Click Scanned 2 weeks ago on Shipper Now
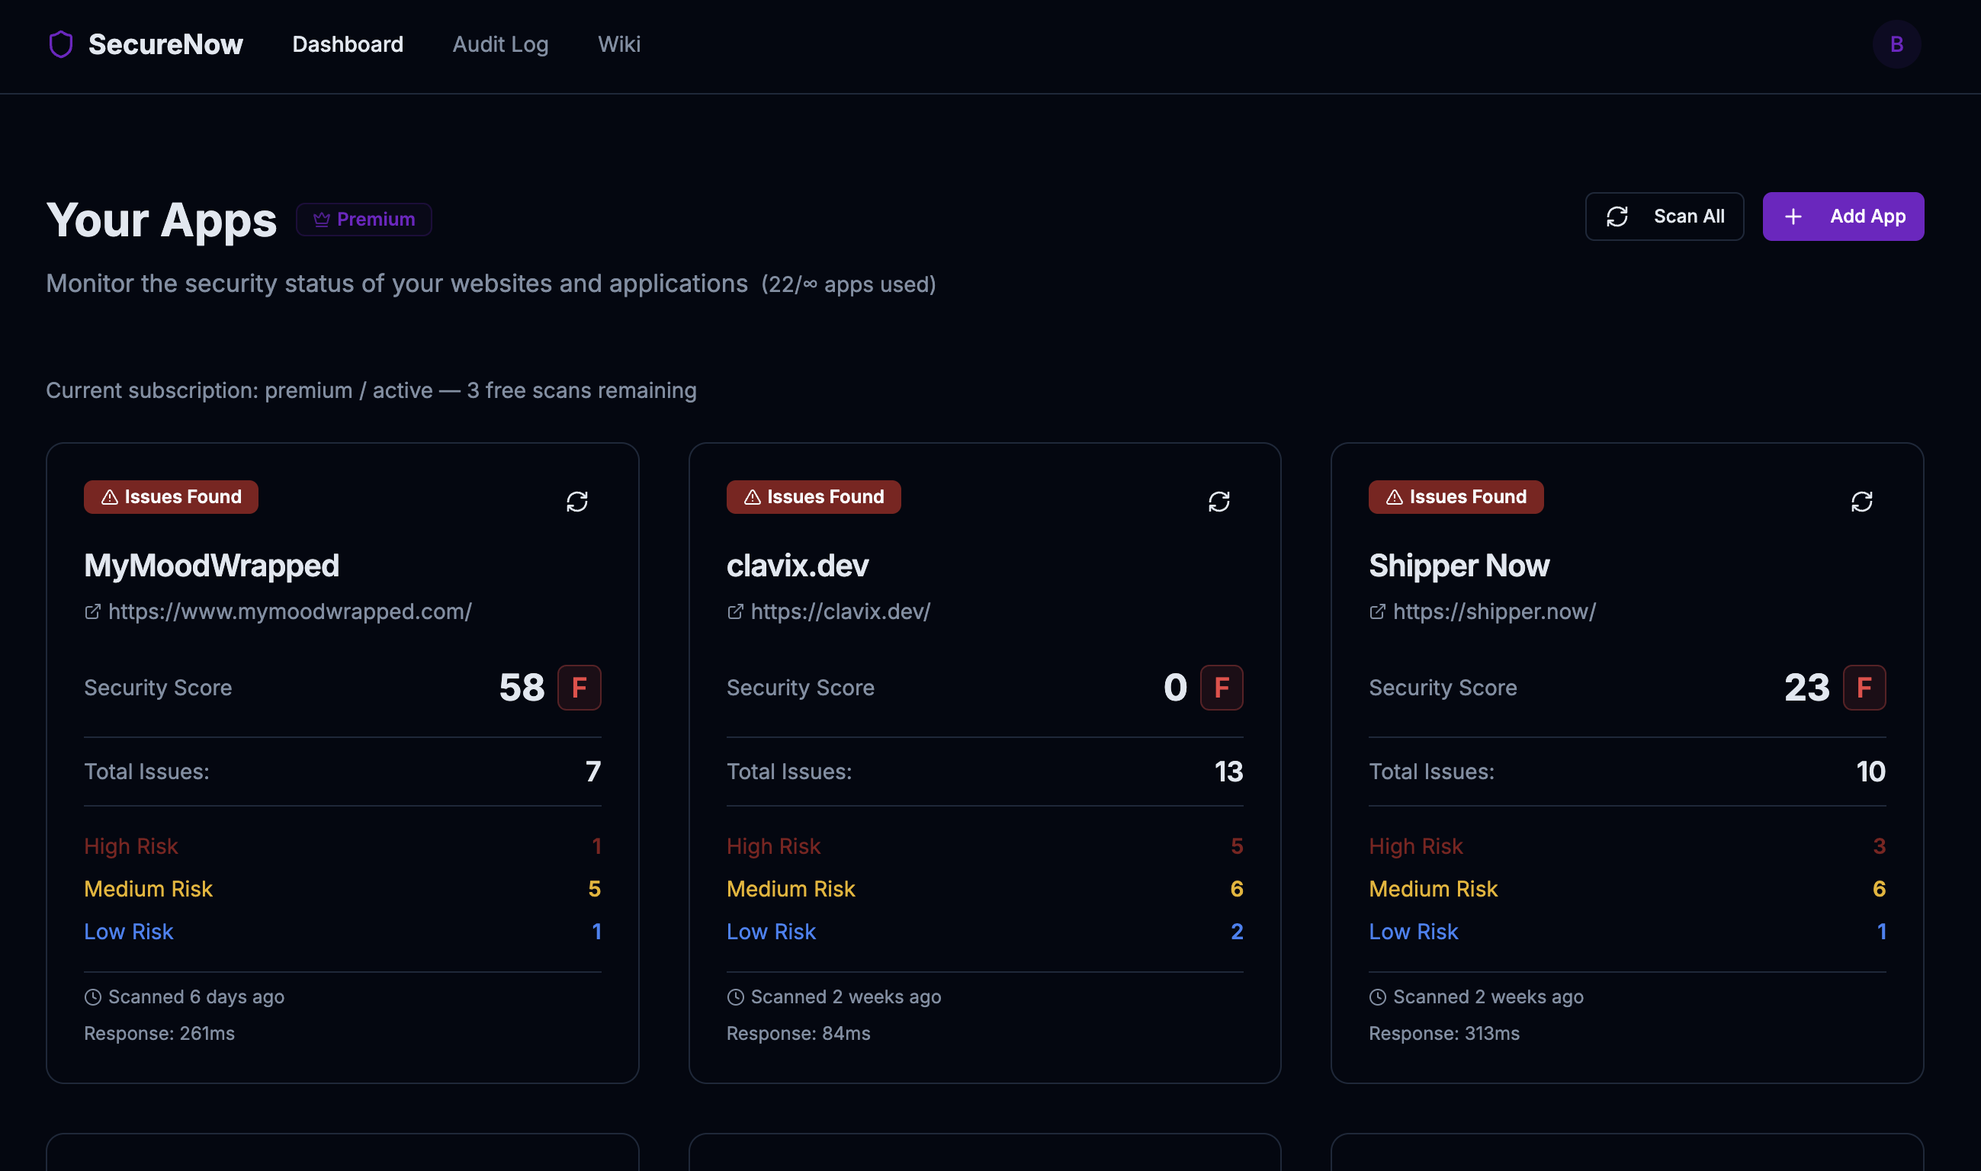This screenshot has height=1171, width=1981. click(x=1488, y=996)
